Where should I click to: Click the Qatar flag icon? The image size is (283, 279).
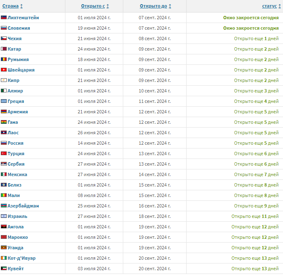tap(4, 49)
